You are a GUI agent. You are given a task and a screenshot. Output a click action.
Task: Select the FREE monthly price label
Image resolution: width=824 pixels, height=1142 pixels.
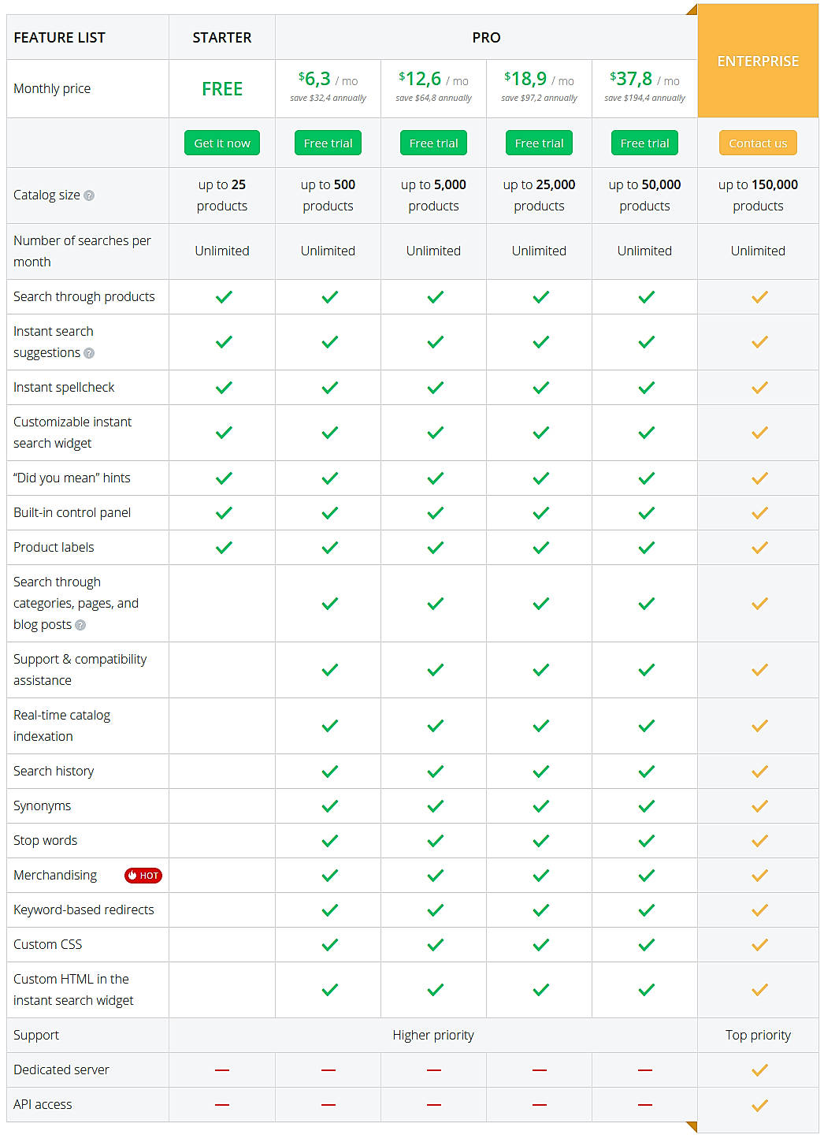tap(222, 88)
